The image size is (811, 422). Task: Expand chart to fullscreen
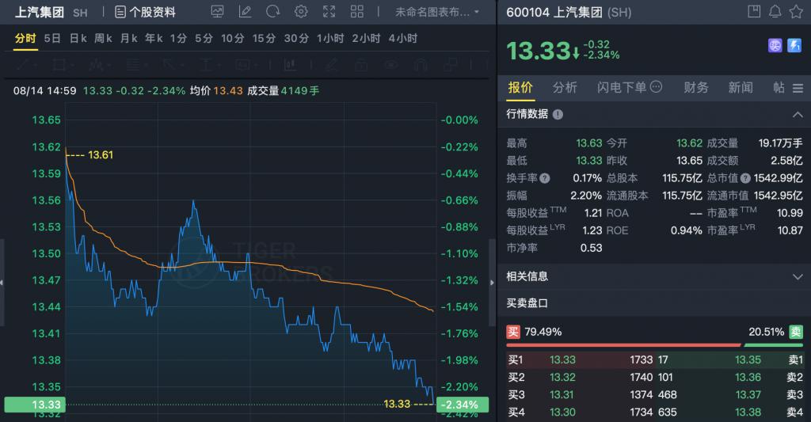[329, 11]
